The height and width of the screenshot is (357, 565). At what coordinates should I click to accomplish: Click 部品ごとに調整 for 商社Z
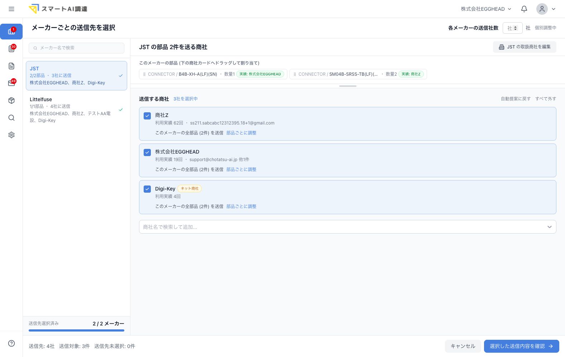[x=241, y=133]
